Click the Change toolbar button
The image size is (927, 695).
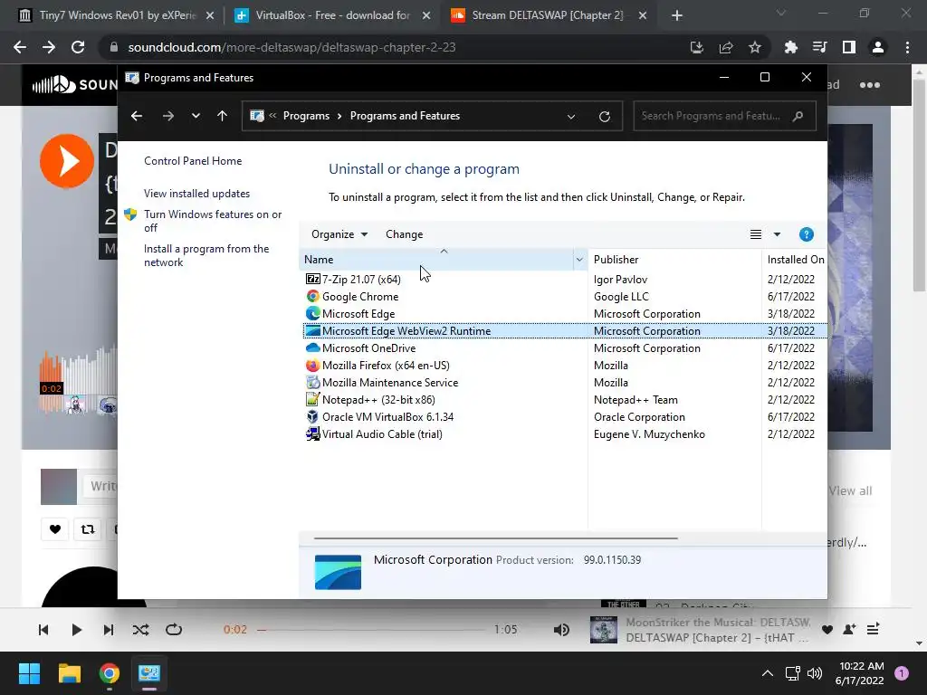pos(405,234)
